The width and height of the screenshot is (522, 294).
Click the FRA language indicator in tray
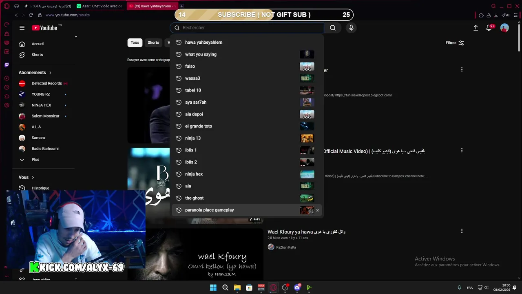(x=470, y=287)
